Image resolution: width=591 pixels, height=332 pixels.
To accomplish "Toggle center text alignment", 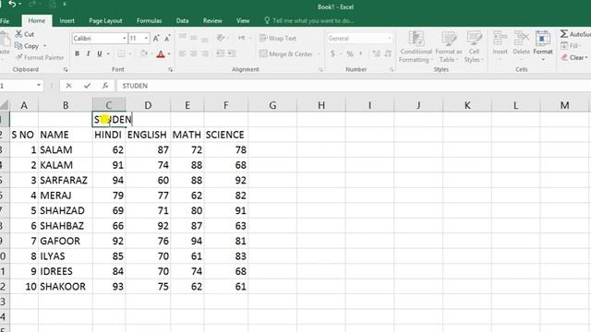I will [x=194, y=53].
